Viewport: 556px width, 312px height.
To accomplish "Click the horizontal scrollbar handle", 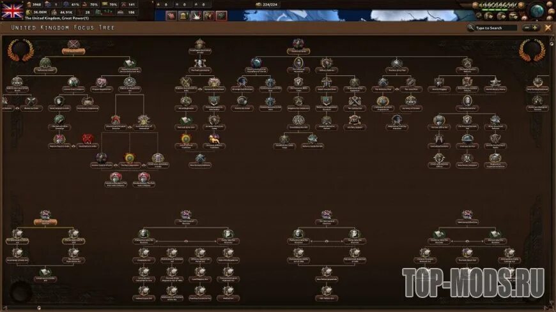I will click(x=39, y=308).
